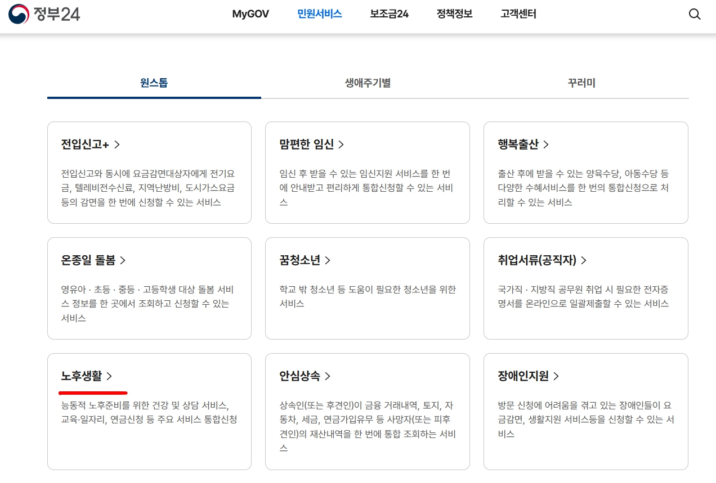Expand the 전입신고+ service chevron
Screen dimensions: 716x483
[x=117, y=145]
